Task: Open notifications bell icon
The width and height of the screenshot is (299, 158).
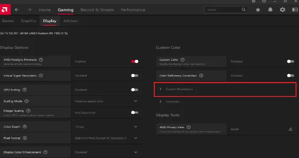Action: [270, 9]
